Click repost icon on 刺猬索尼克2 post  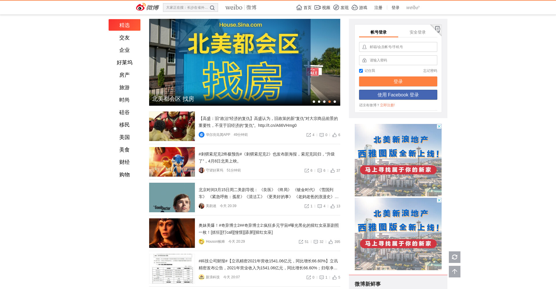pos(307,171)
